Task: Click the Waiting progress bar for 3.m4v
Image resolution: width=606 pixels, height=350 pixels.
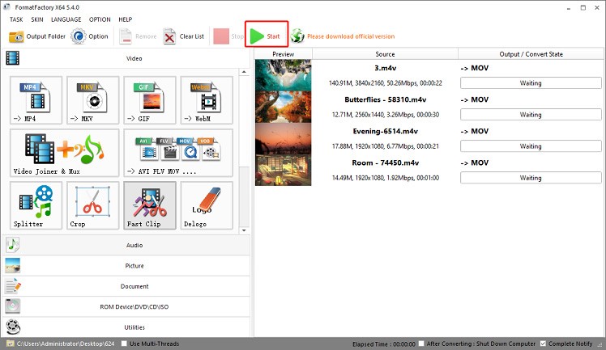Action: click(531, 83)
